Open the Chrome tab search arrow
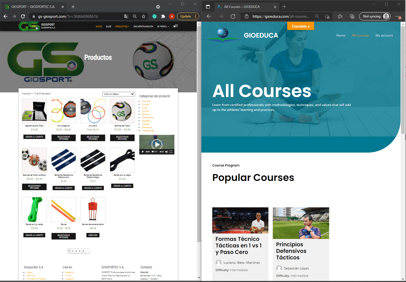The width and height of the screenshot is (406, 282). pos(158,7)
